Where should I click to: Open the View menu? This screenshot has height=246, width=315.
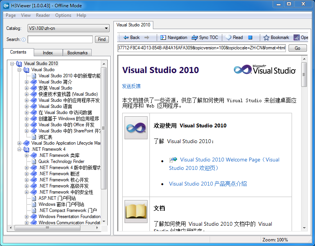[x=26, y=15]
